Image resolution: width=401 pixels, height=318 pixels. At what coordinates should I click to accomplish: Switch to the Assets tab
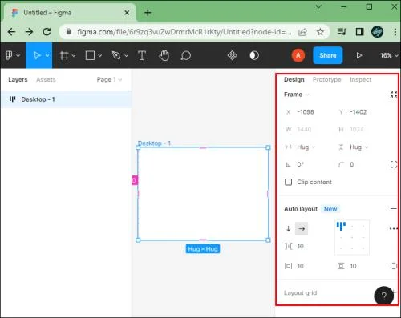[x=46, y=79]
